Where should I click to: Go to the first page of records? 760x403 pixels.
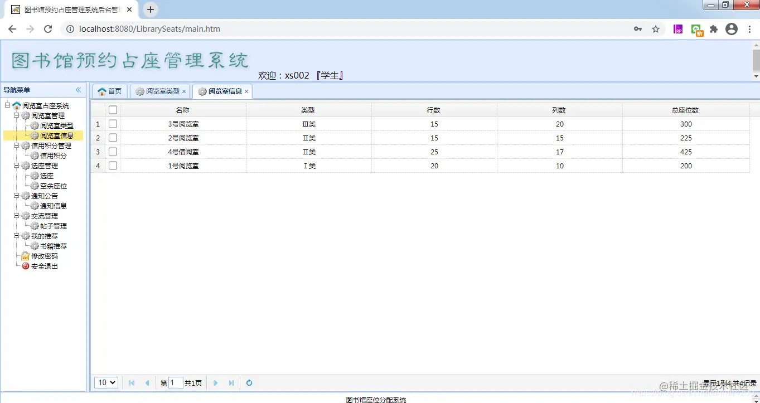point(132,383)
